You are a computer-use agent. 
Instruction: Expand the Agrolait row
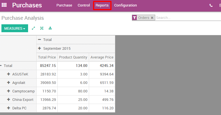[9, 83]
